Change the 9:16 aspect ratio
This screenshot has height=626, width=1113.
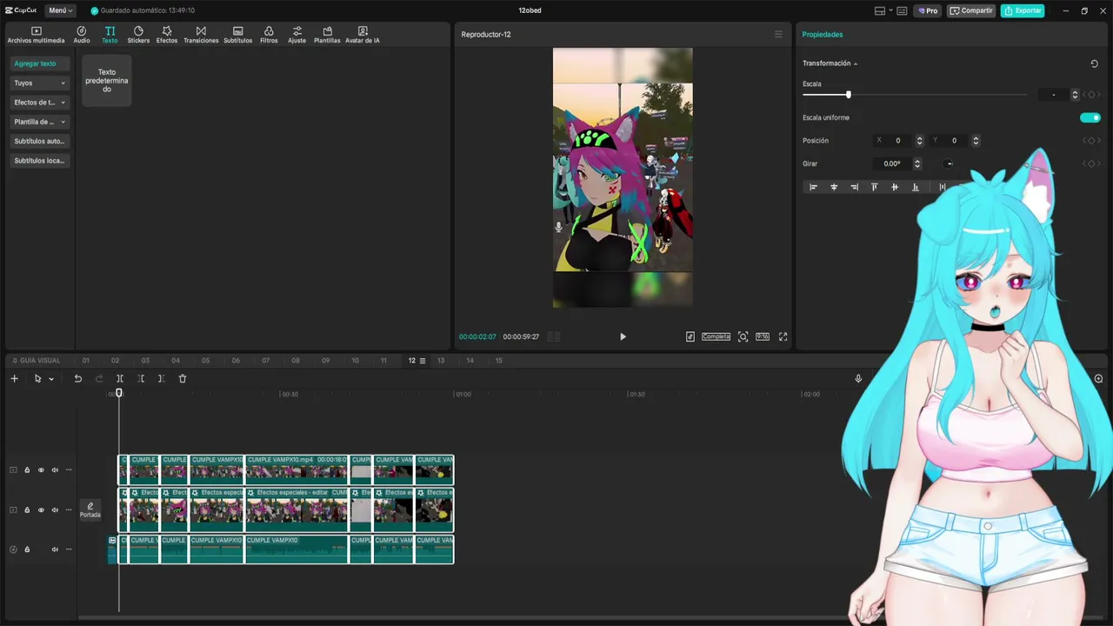tap(763, 336)
